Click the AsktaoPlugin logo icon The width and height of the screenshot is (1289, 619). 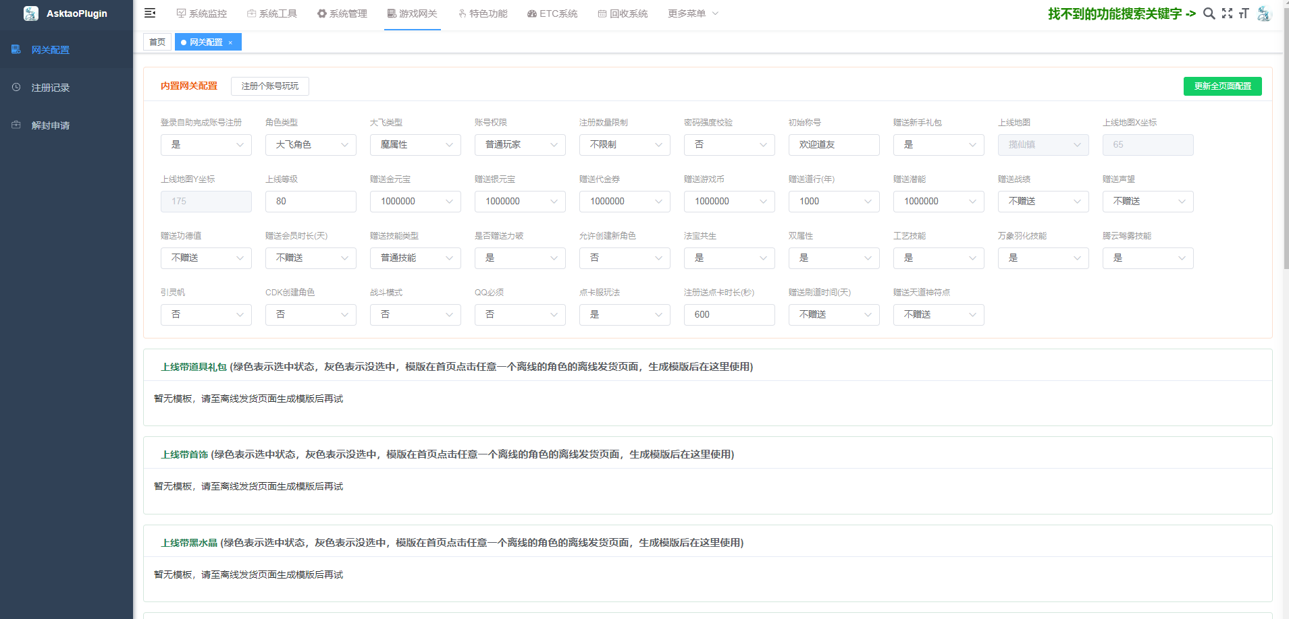31,13
